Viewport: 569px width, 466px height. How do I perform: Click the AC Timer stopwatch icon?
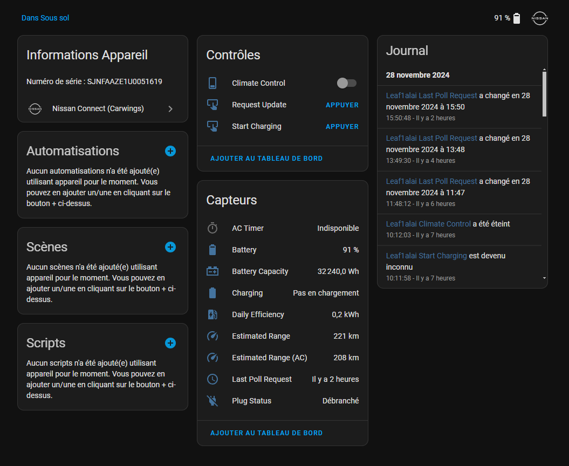[x=212, y=228]
